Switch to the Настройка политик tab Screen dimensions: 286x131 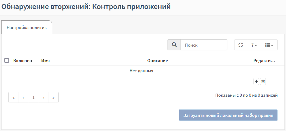coord(27,27)
